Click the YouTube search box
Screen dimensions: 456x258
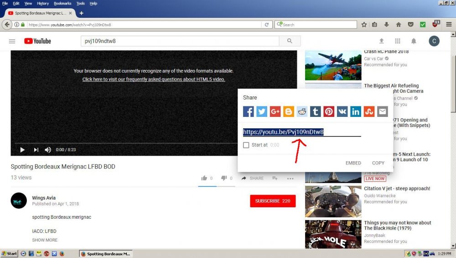click(180, 41)
